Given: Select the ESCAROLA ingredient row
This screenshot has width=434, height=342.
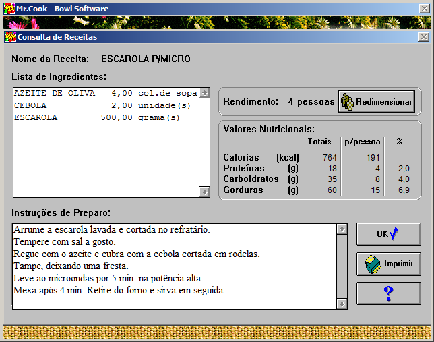Looking at the screenshot, I should click(x=105, y=117).
